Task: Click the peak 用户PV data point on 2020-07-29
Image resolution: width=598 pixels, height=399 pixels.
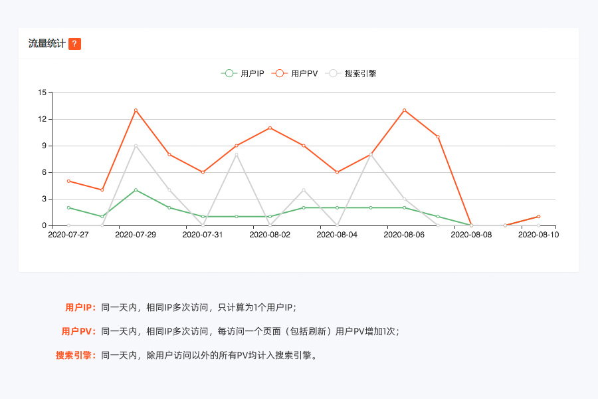Action: click(x=136, y=110)
